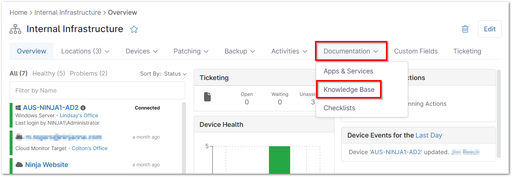Viewport: 512px width, 177px height.
Task: Open the Lindsay's Office location link
Action: [x=79, y=115]
